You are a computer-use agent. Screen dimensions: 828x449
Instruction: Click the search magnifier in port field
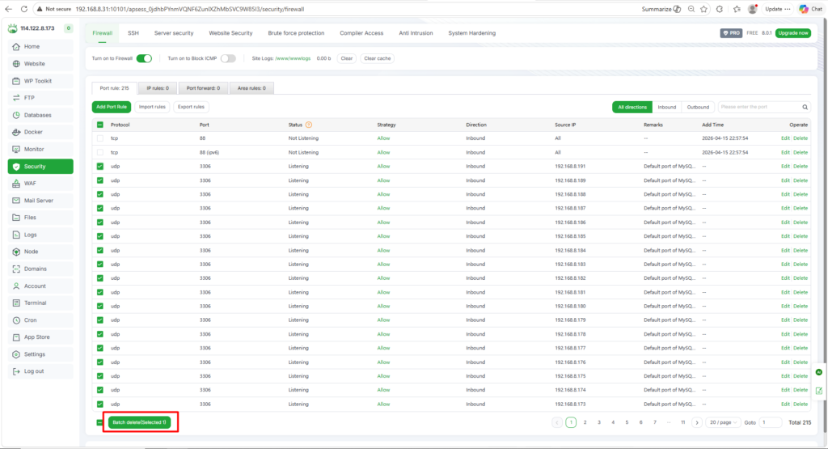pos(805,107)
